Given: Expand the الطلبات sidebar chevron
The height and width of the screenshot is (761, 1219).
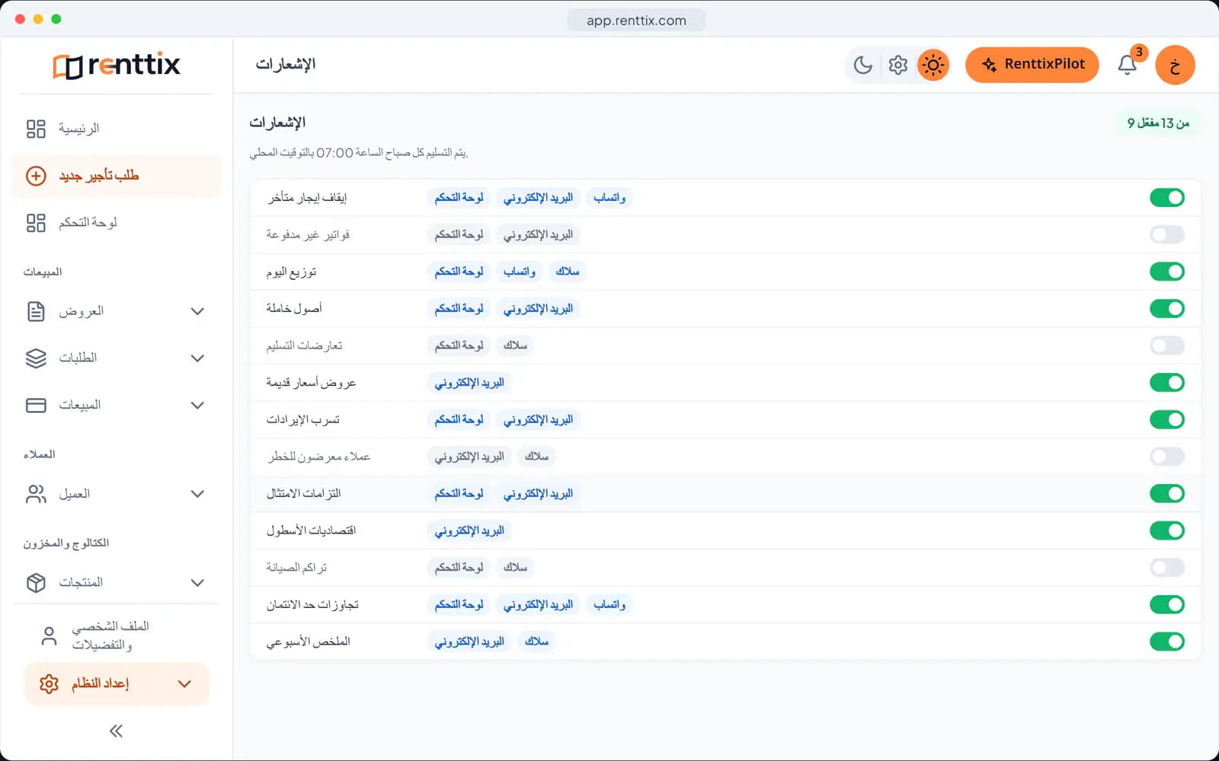Looking at the screenshot, I should [x=197, y=358].
